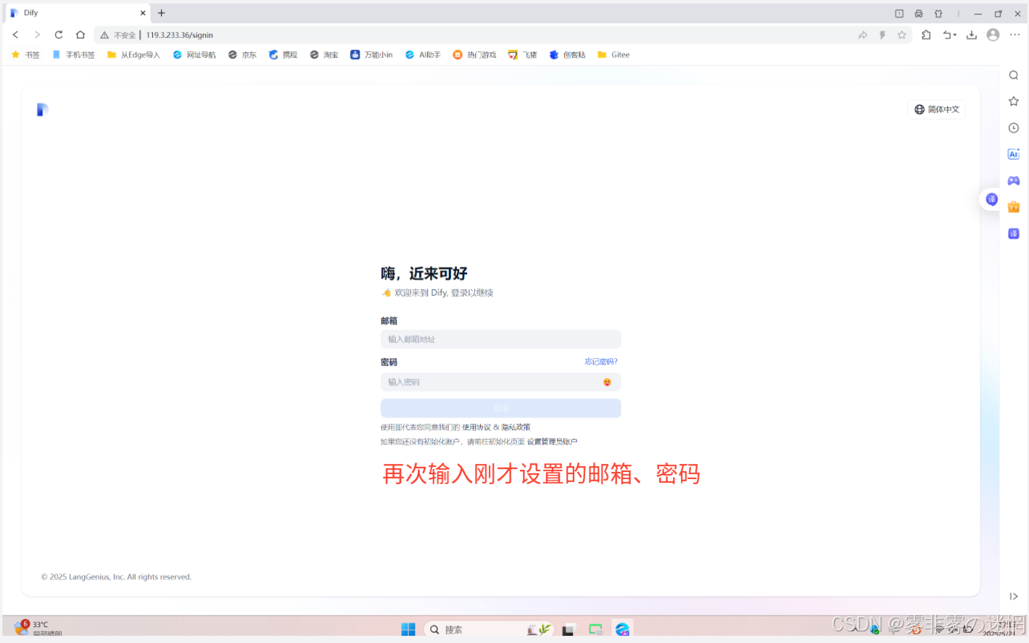Screen dimensions: 1029x643
Task: Open the sidebar favorites star
Action: 1014,101
